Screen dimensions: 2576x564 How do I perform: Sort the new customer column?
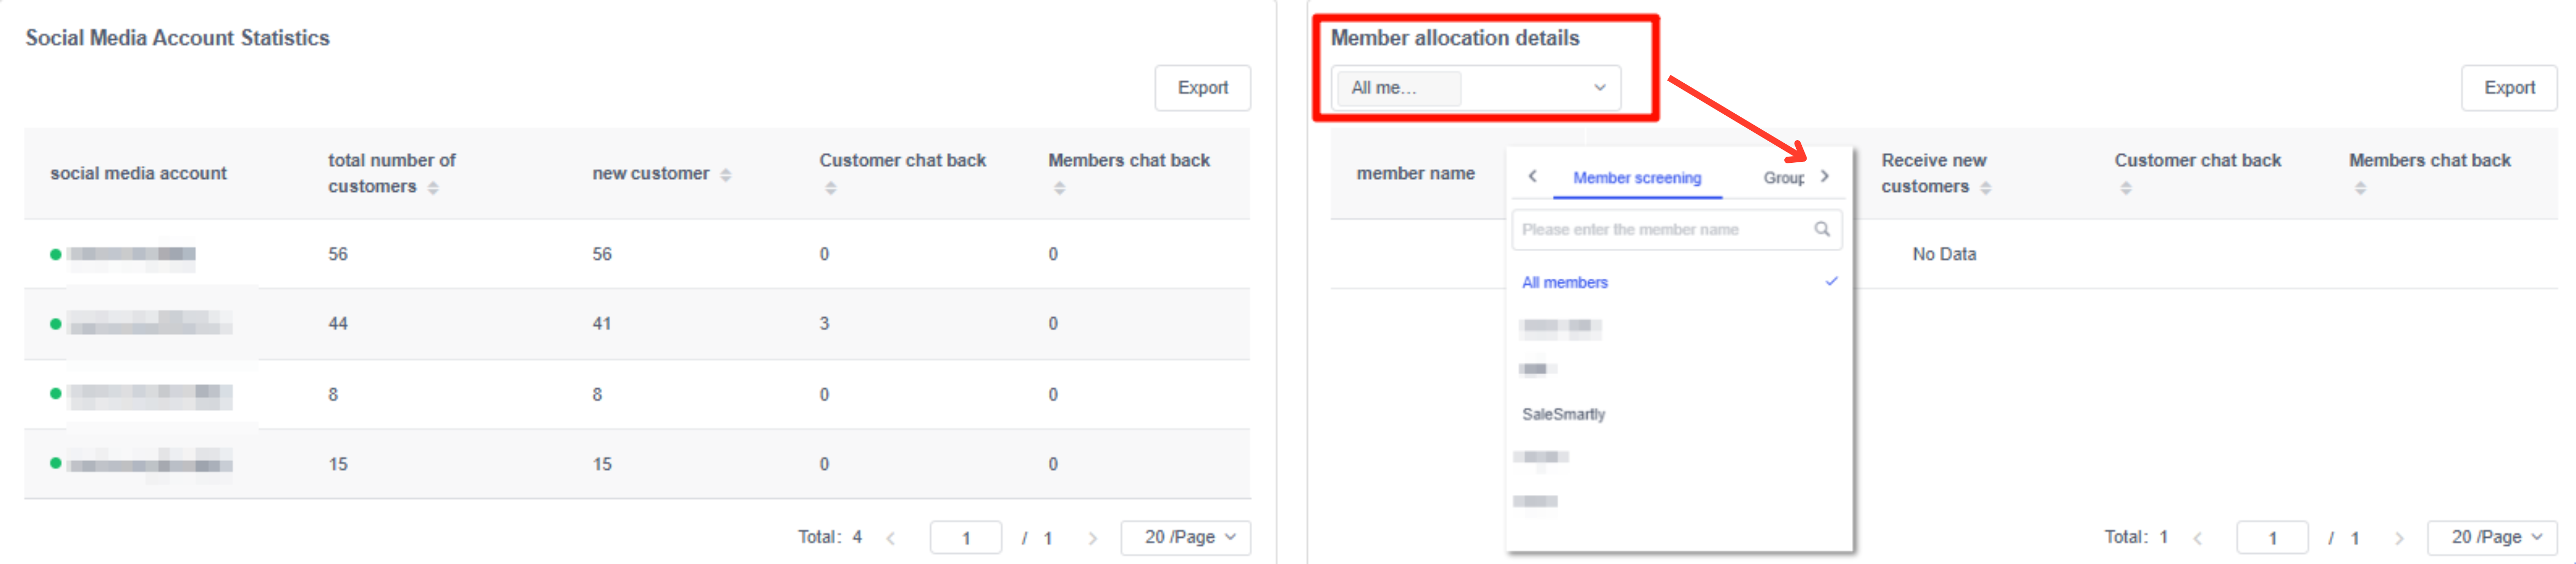point(726,175)
